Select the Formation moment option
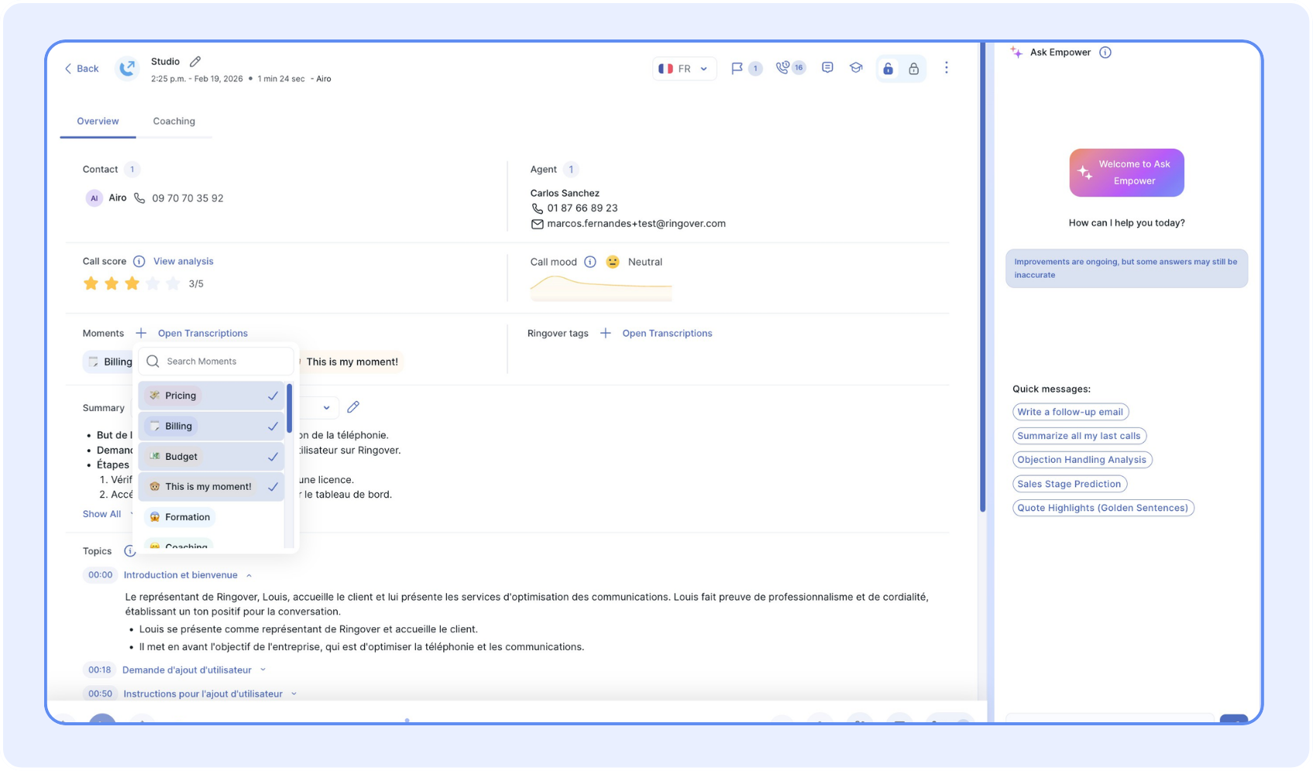This screenshot has height=771, width=1313. [x=187, y=517]
